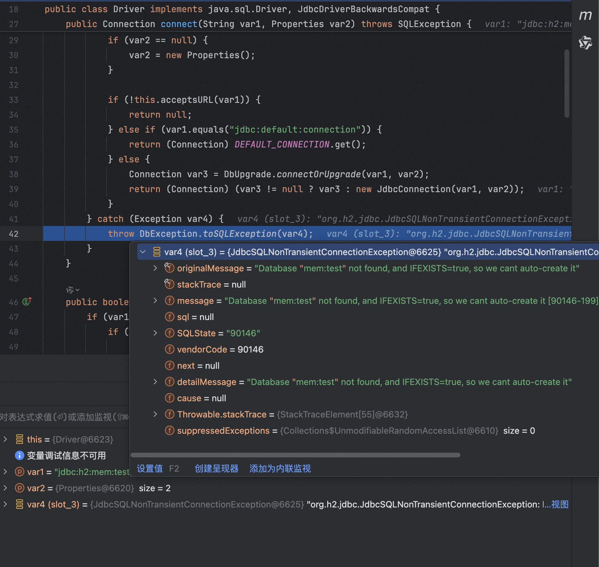Click the field icon beside suppressedExceptions
The width and height of the screenshot is (599, 567).
[169, 430]
